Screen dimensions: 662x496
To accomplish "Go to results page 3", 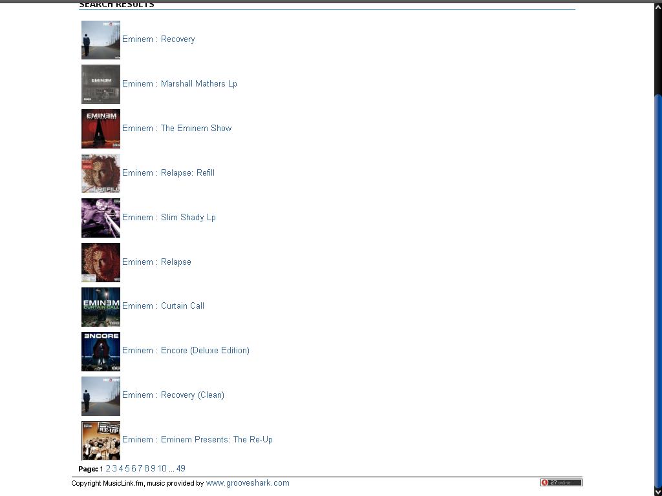I will (114, 469).
